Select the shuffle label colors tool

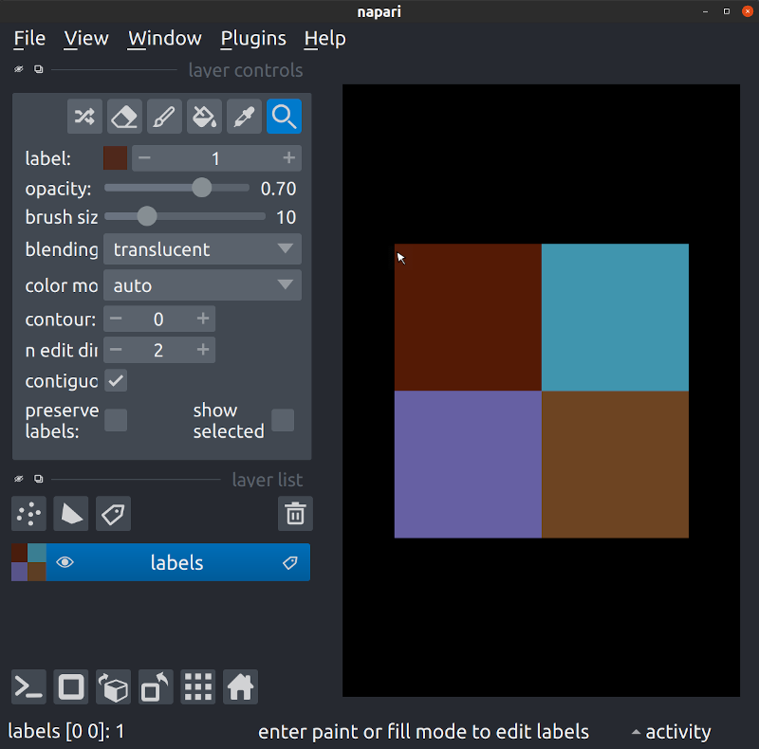tap(83, 117)
